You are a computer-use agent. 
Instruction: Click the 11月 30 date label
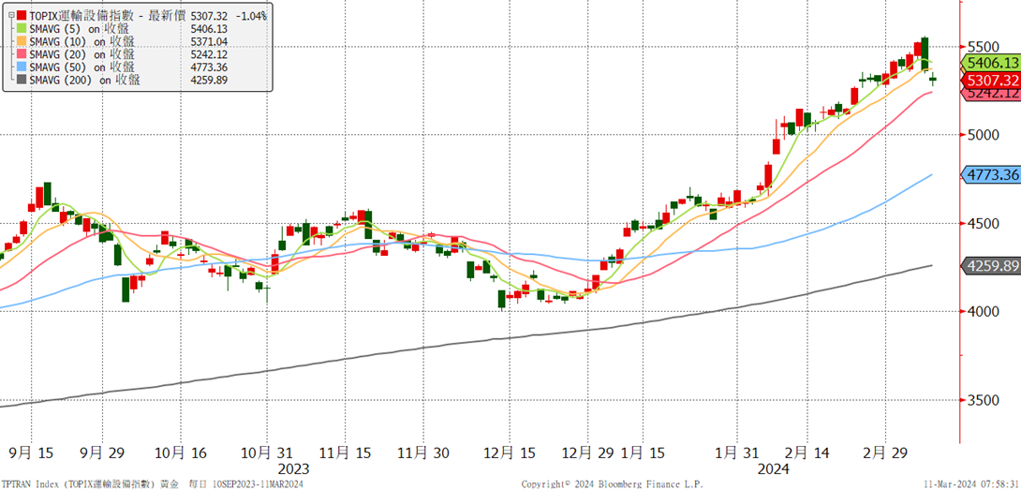coord(423,453)
